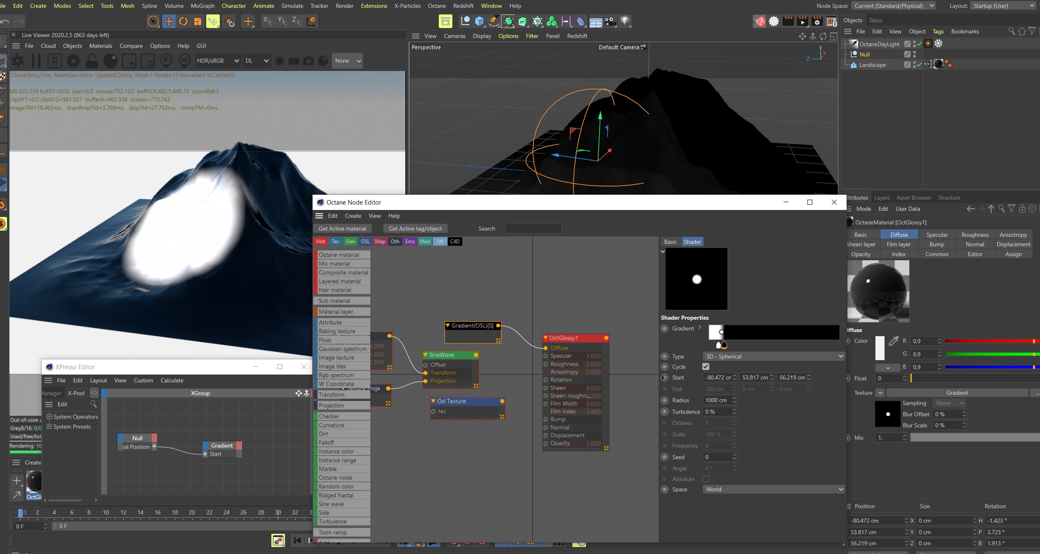This screenshot has width=1040, height=554.
Task: Click the white Diffuse color swatch
Action: pyautogui.click(x=880, y=348)
